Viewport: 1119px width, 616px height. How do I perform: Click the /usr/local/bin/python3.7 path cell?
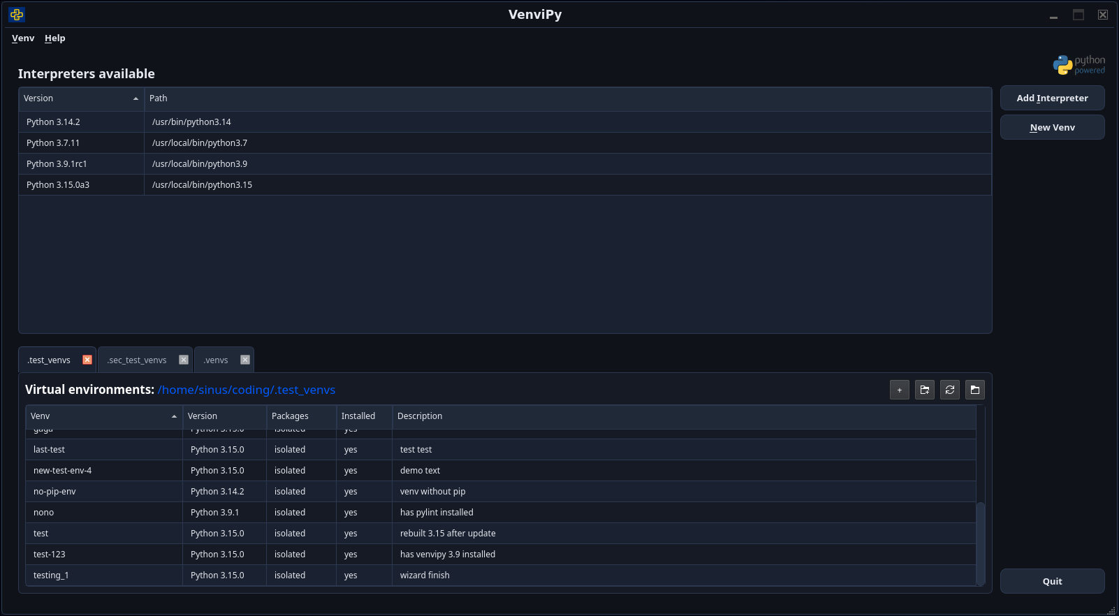coord(568,143)
